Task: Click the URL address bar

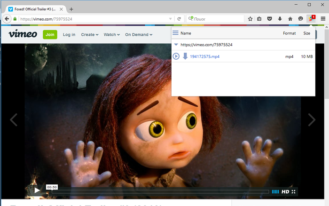Action: [x=94, y=19]
